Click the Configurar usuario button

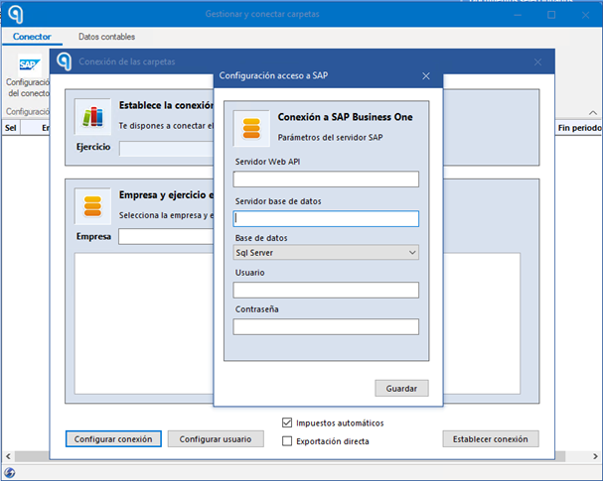coord(216,438)
